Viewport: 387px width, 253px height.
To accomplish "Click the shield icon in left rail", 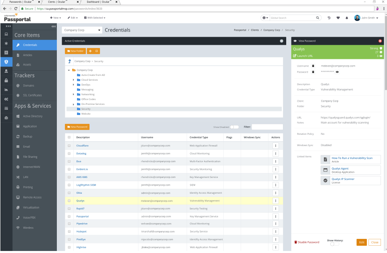I will point(6,62).
